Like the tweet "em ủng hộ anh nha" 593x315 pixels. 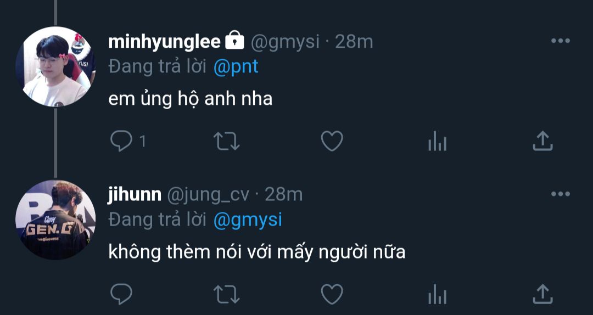coord(332,141)
